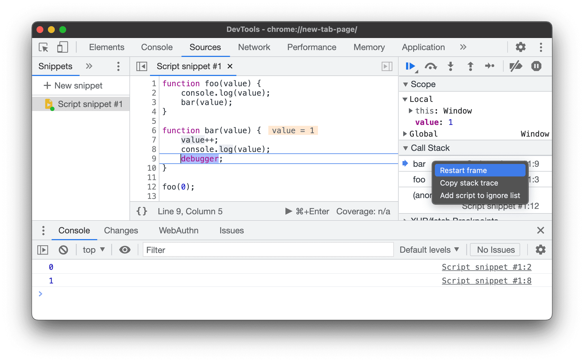The image size is (584, 362).
Task: Click the format source code curly braces icon
Action: (143, 211)
